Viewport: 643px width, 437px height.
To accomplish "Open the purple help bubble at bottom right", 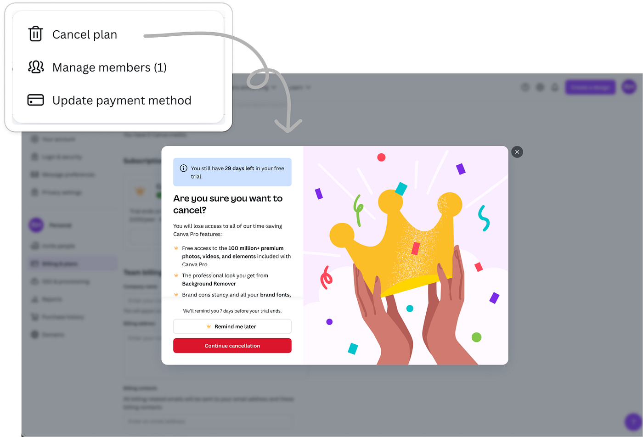I will (x=633, y=421).
